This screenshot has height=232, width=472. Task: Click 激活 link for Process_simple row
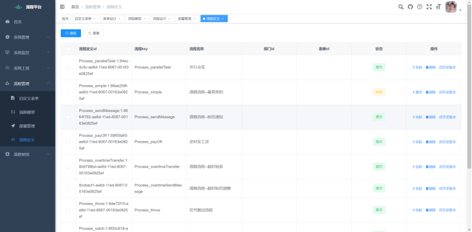point(417,92)
